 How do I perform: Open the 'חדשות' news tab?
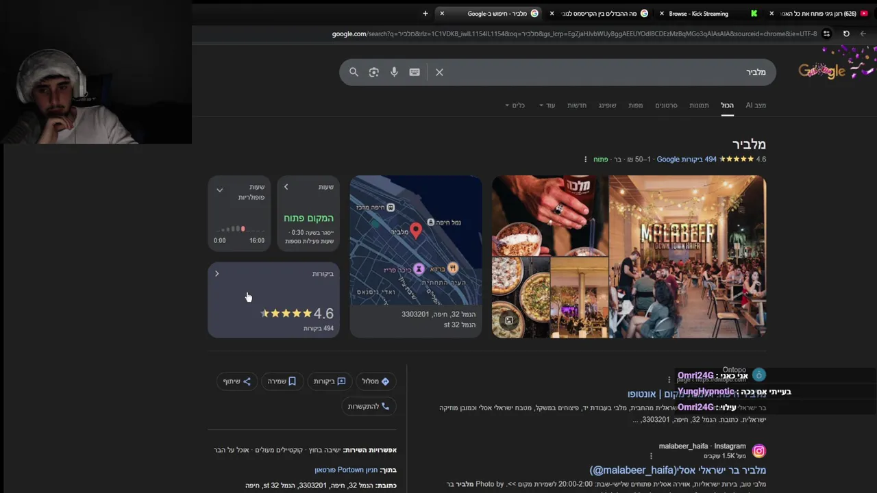(x=577, y=105)
